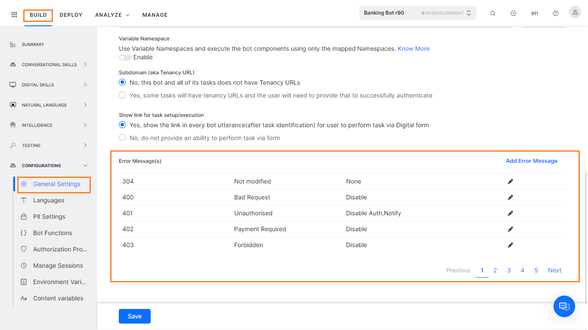Open the chat widget bubble icon
This screenshot has height=330, width=588.
point(564,306)
